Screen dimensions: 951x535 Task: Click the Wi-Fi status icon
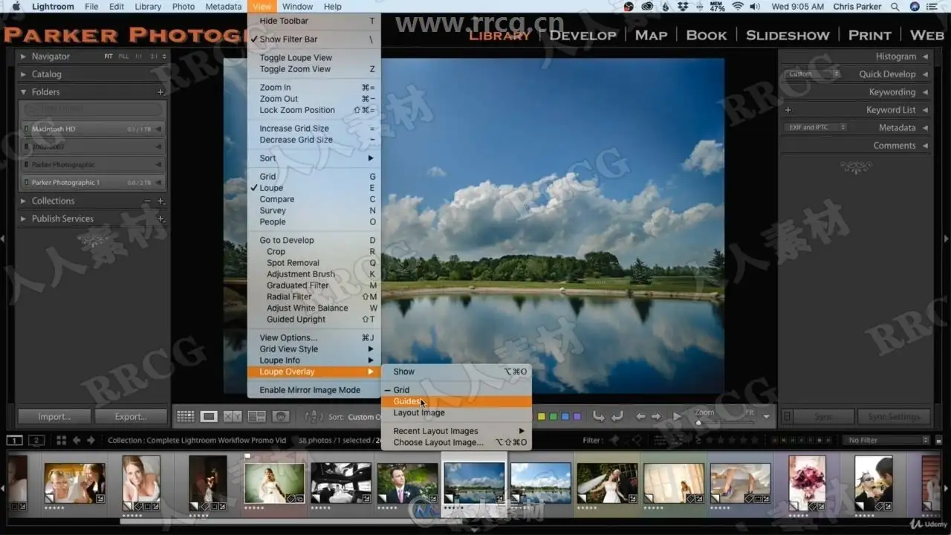[x=738, y=7]
